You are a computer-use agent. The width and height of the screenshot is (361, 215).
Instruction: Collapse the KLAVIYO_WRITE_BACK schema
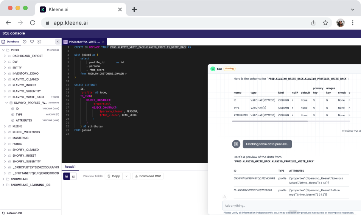pos(5,97)
